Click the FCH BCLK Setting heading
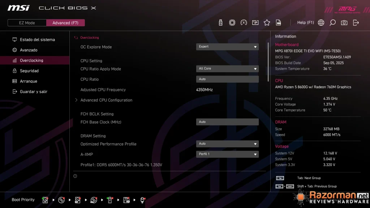370x208 pixels. point(97,114)
